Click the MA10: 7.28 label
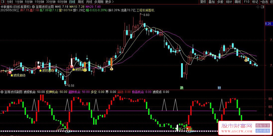Image resolution: width=273 pixels, height=136 pixels. point(77,7)
